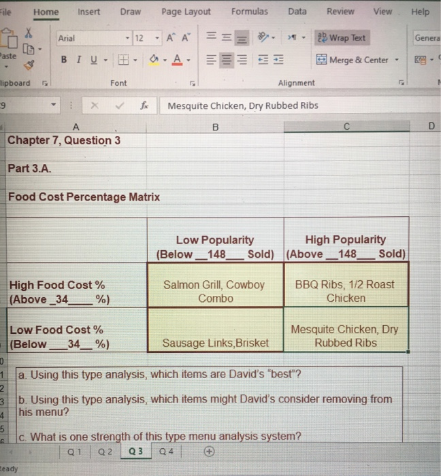Screen dimensions: 441x476
Task: Click the Orientation text rotation icon
Action: pyautogui.click(x=263, y=37)
